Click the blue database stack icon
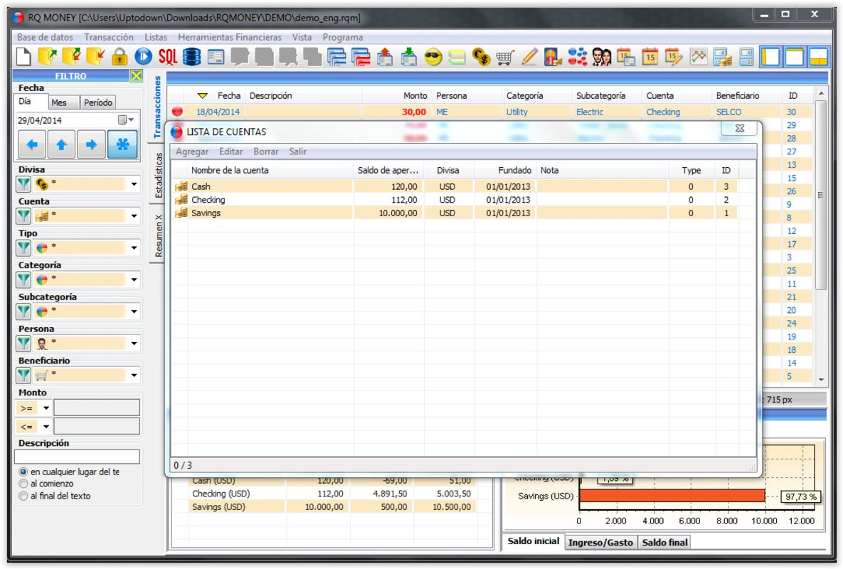Viewport: 843px width, 569px height. [191, 56]
